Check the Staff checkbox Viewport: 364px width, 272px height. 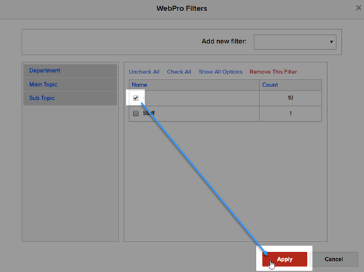click(136, 114)
